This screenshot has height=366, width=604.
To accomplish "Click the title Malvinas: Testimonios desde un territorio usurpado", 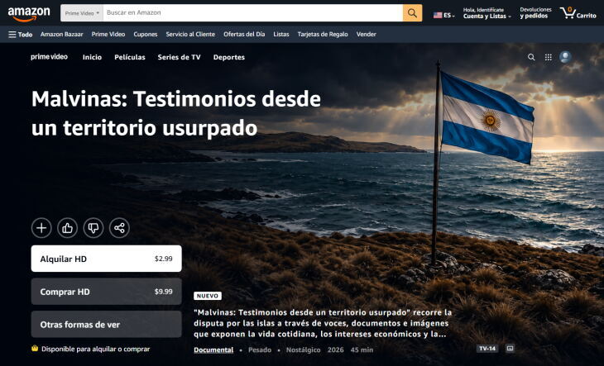I will 176,113.
